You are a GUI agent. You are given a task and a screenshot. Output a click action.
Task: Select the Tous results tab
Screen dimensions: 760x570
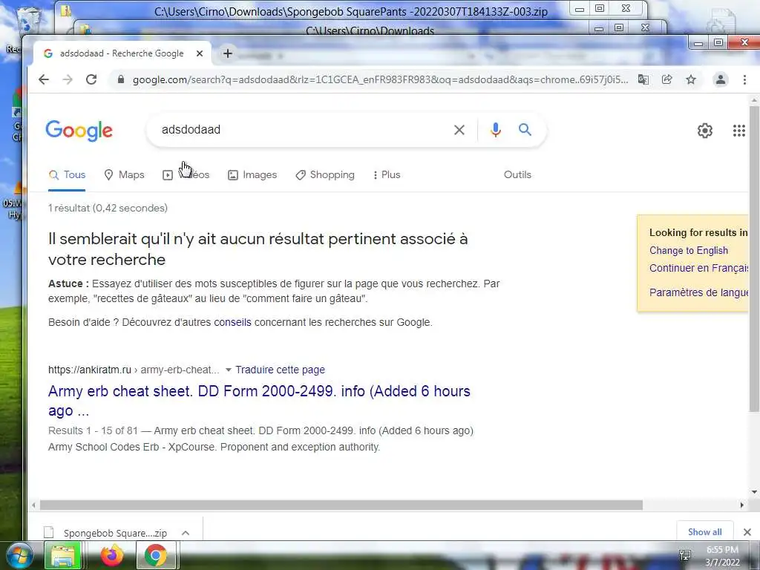[x=67, y=174]
